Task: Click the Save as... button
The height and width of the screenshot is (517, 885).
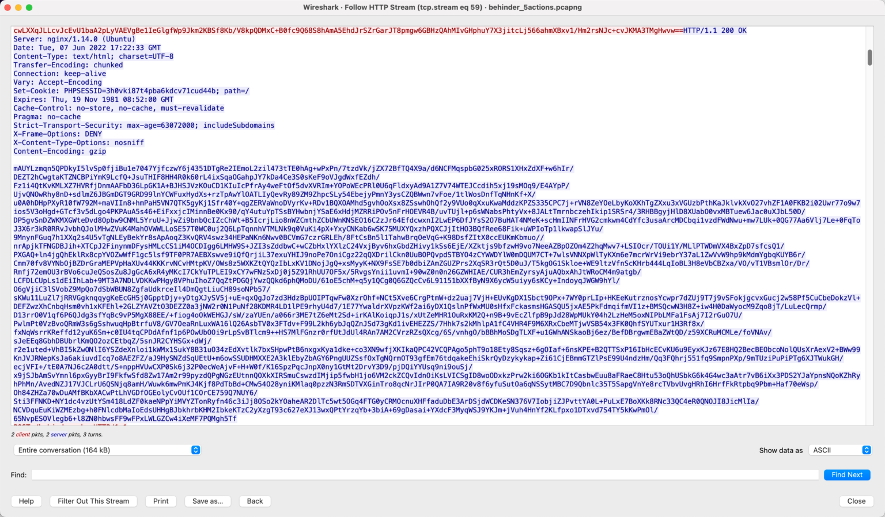Action: 207,501
